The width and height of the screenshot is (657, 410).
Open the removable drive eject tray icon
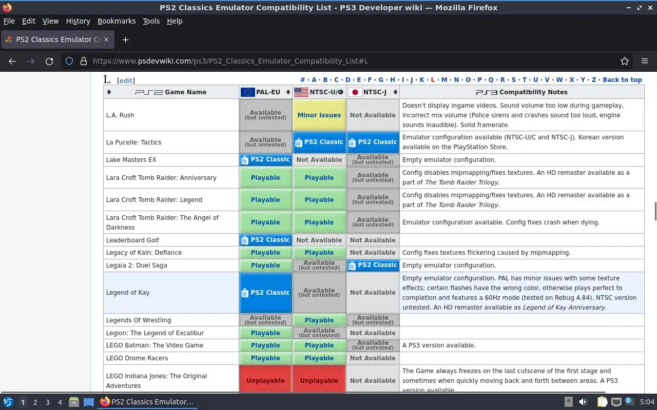click(569, 402)
